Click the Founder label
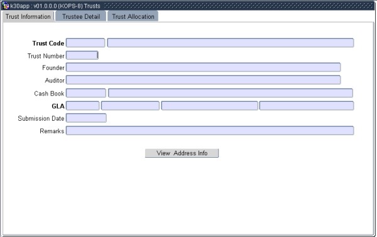The width and height of the screenshot is (377, 237). [53, 68]
